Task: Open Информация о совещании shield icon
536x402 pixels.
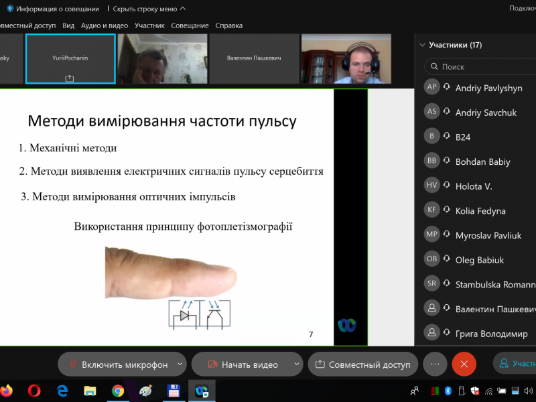Action: pos(10,9)
